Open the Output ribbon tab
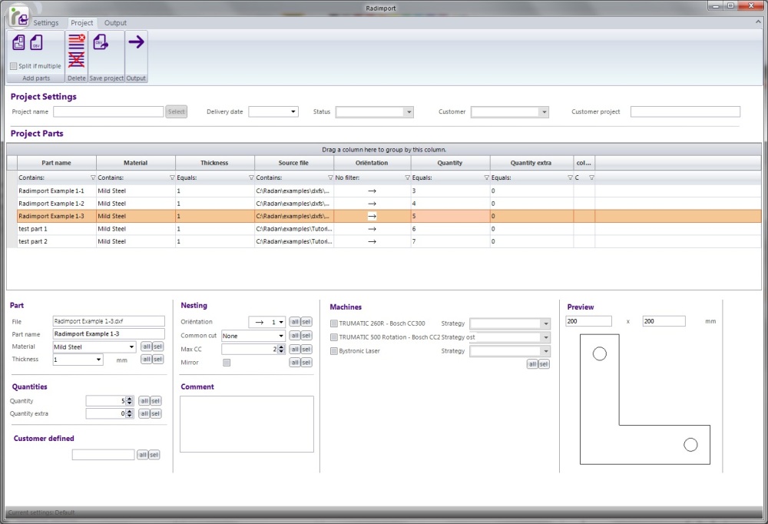768x524 pixels. point(115,23)
